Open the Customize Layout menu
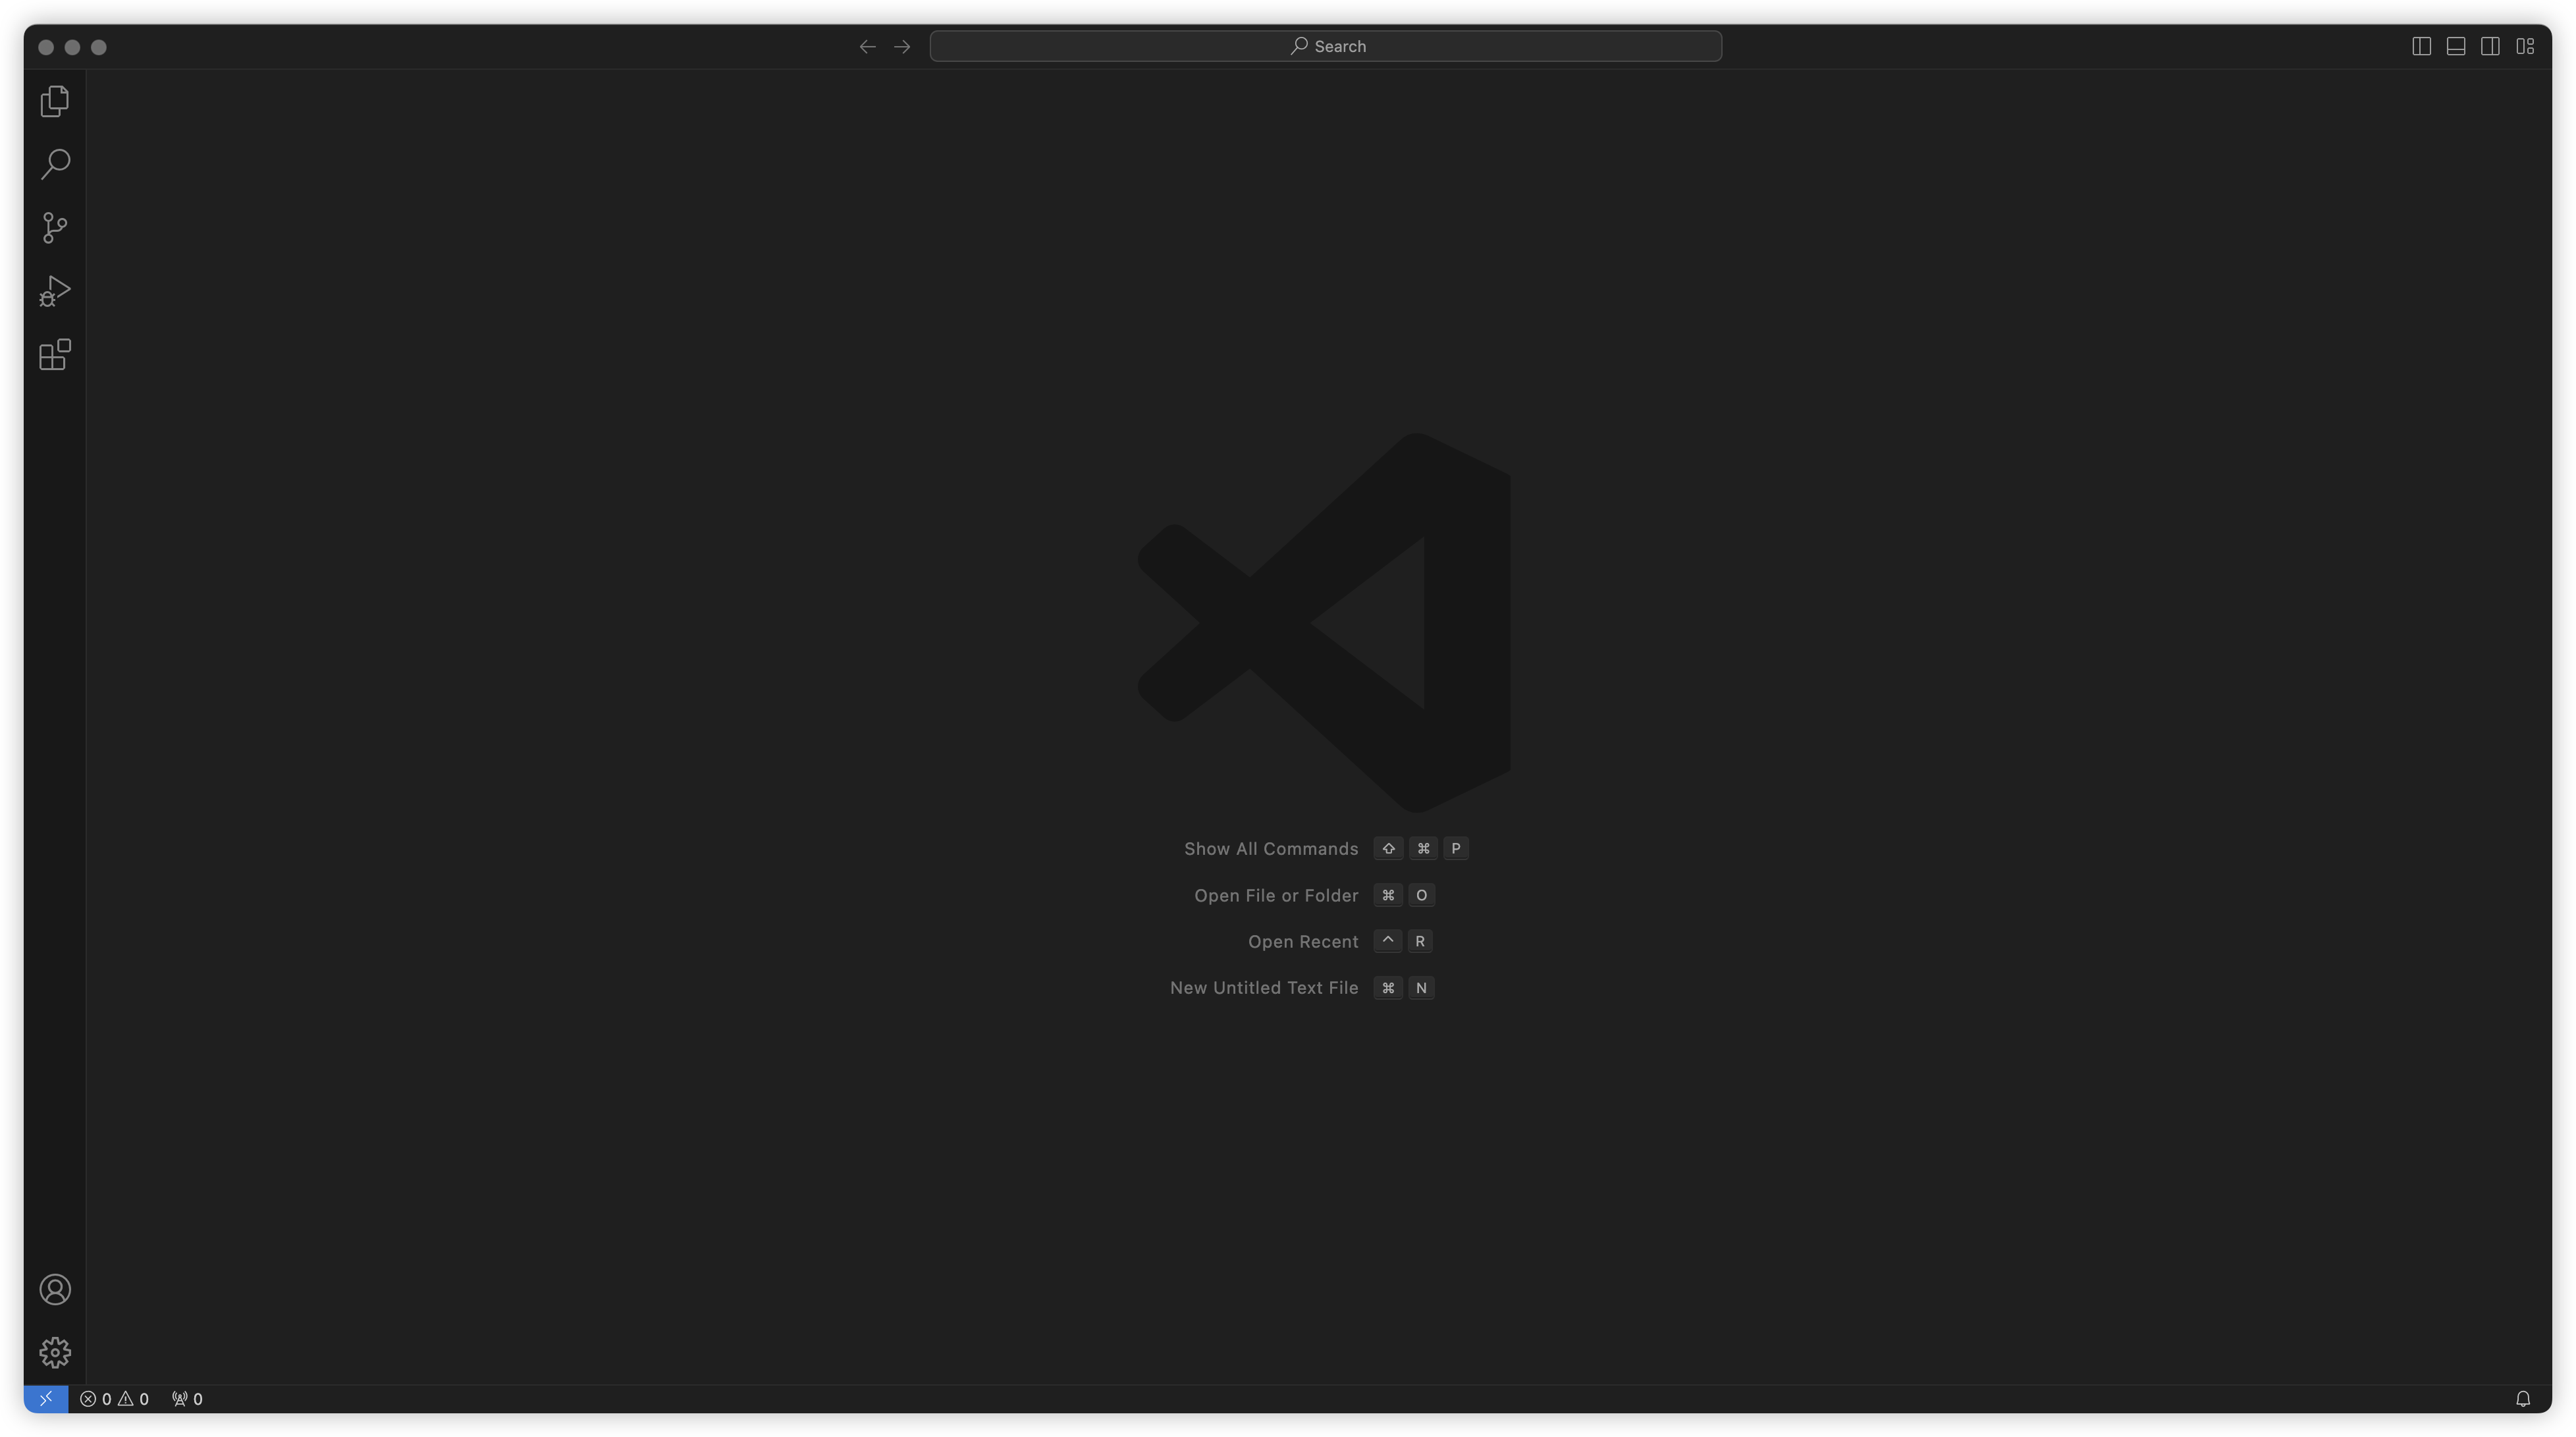 click(x=2525, y=46)
